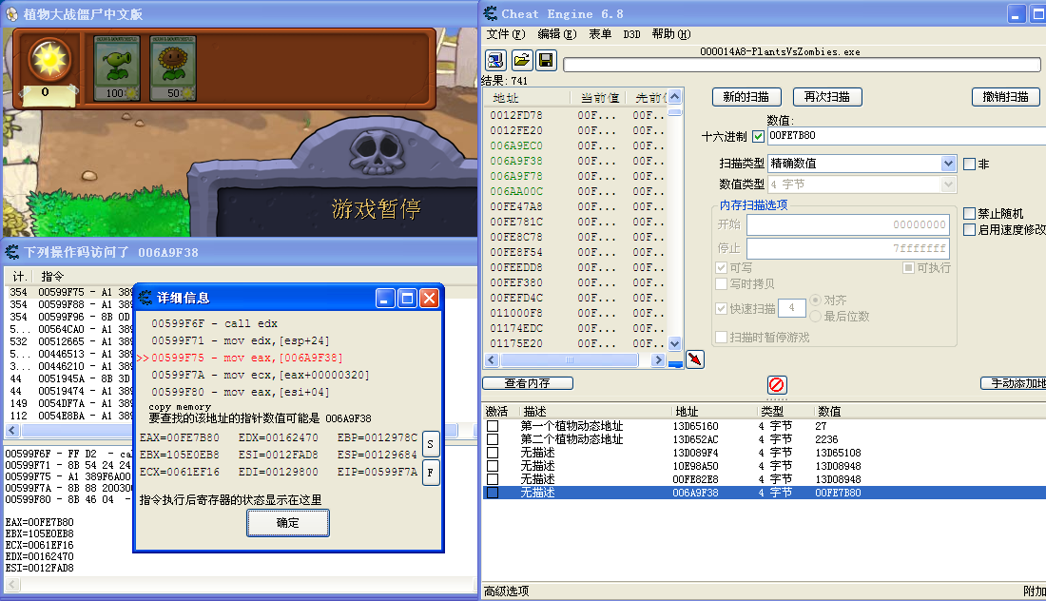Enable the 禁止随机 checkbox
The height and width of the screenshot is (601, 1046).
coord(969,213)
